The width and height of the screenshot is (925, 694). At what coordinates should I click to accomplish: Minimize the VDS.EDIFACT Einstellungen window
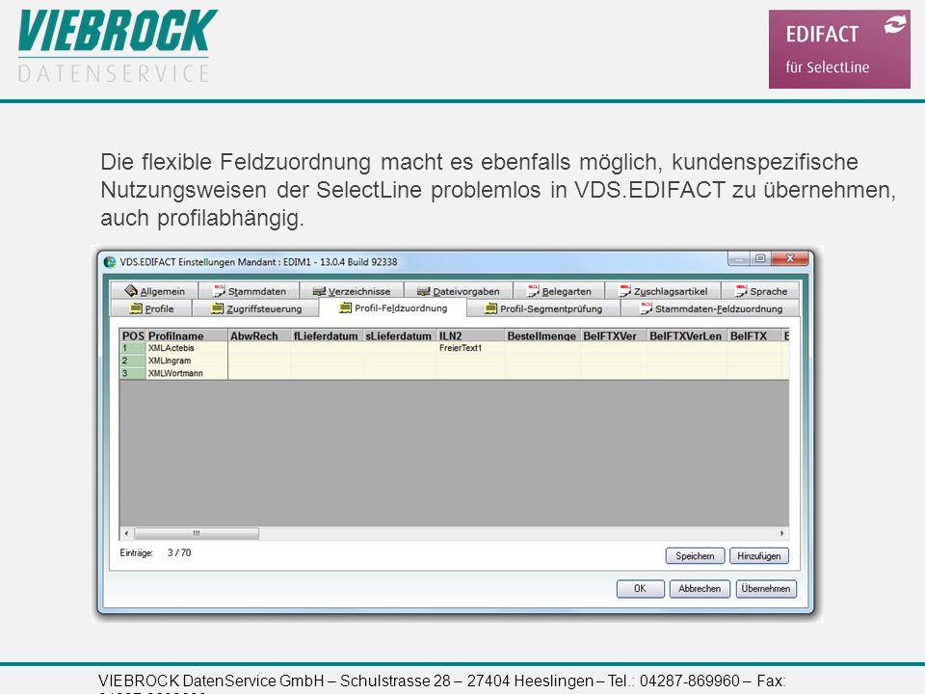coord(739,258)
